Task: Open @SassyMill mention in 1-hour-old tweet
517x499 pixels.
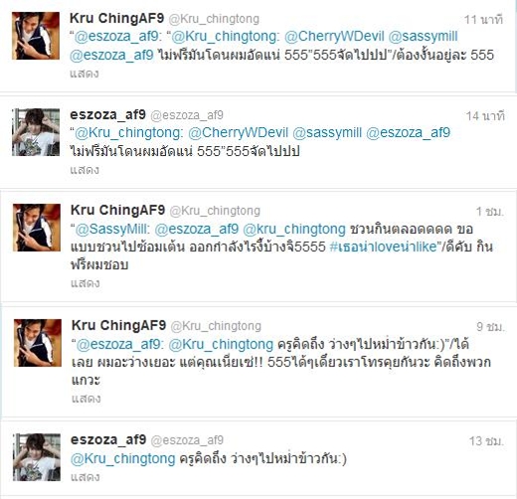Action: tap(113, 230)
